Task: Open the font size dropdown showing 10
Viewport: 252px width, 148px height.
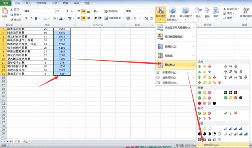Action: (64, 11)
